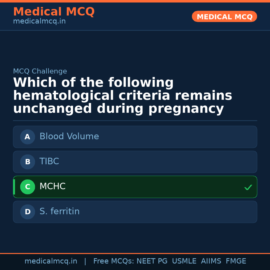
Task: Select the circular B badge icon
Action: click(27, 162)
